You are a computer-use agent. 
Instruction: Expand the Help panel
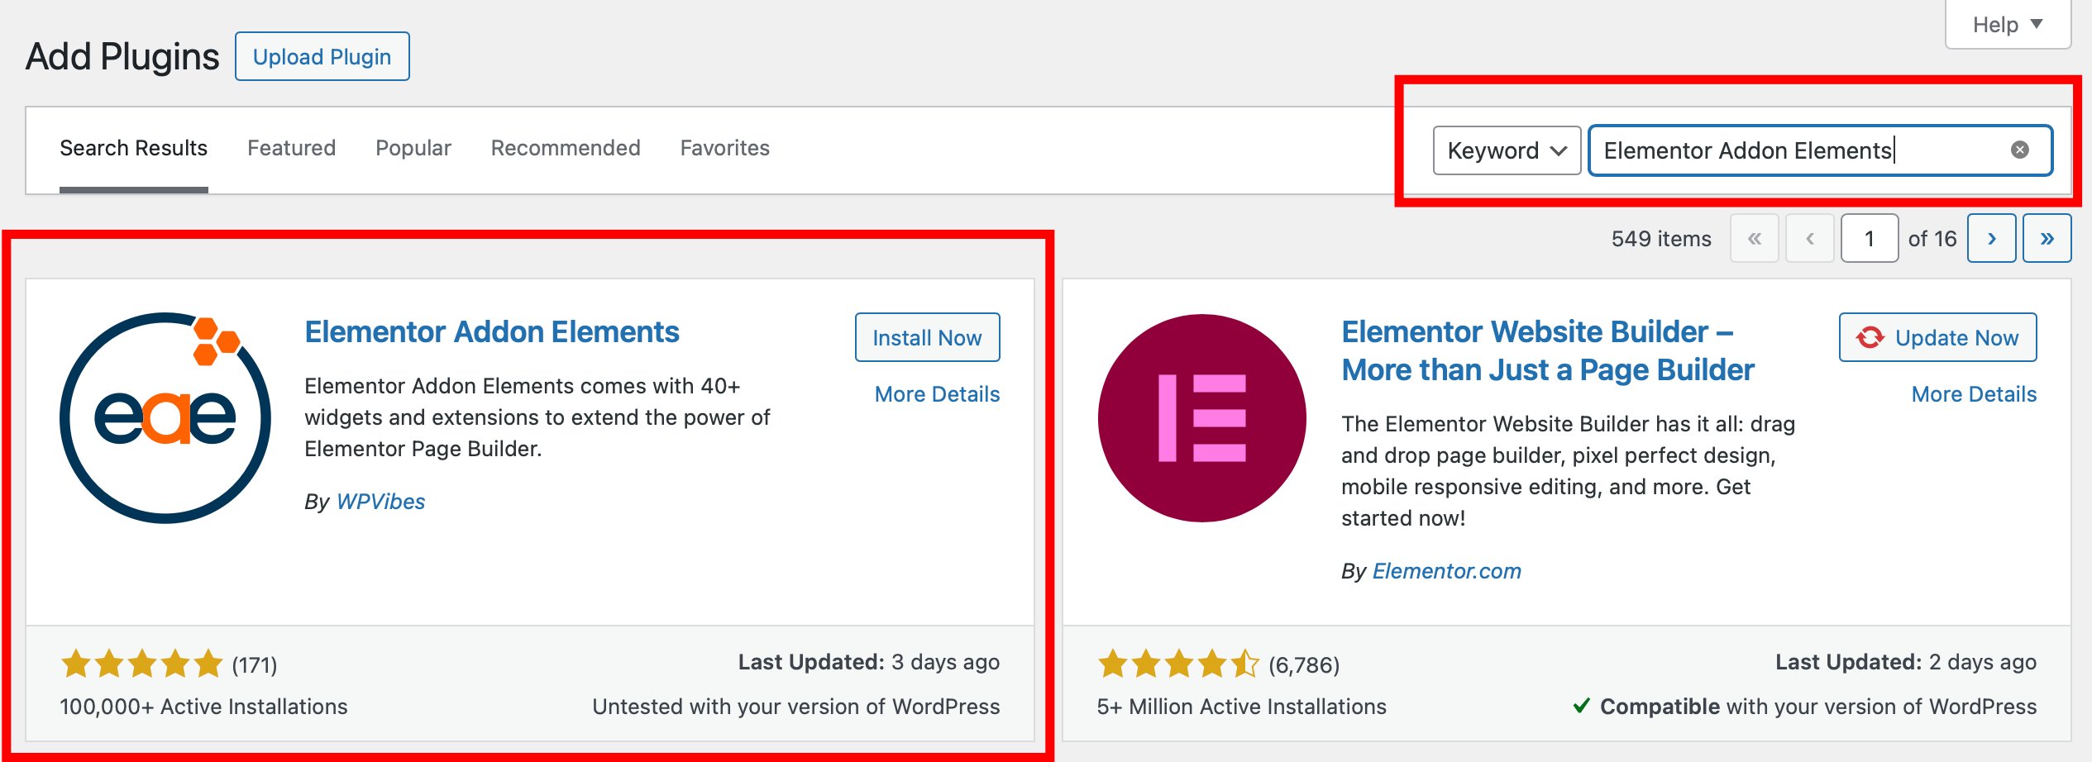(2007, 24)
